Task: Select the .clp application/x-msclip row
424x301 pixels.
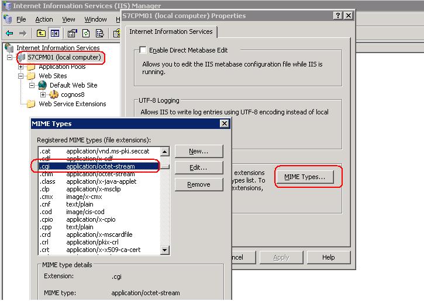Action: click(x=99, y=189)
